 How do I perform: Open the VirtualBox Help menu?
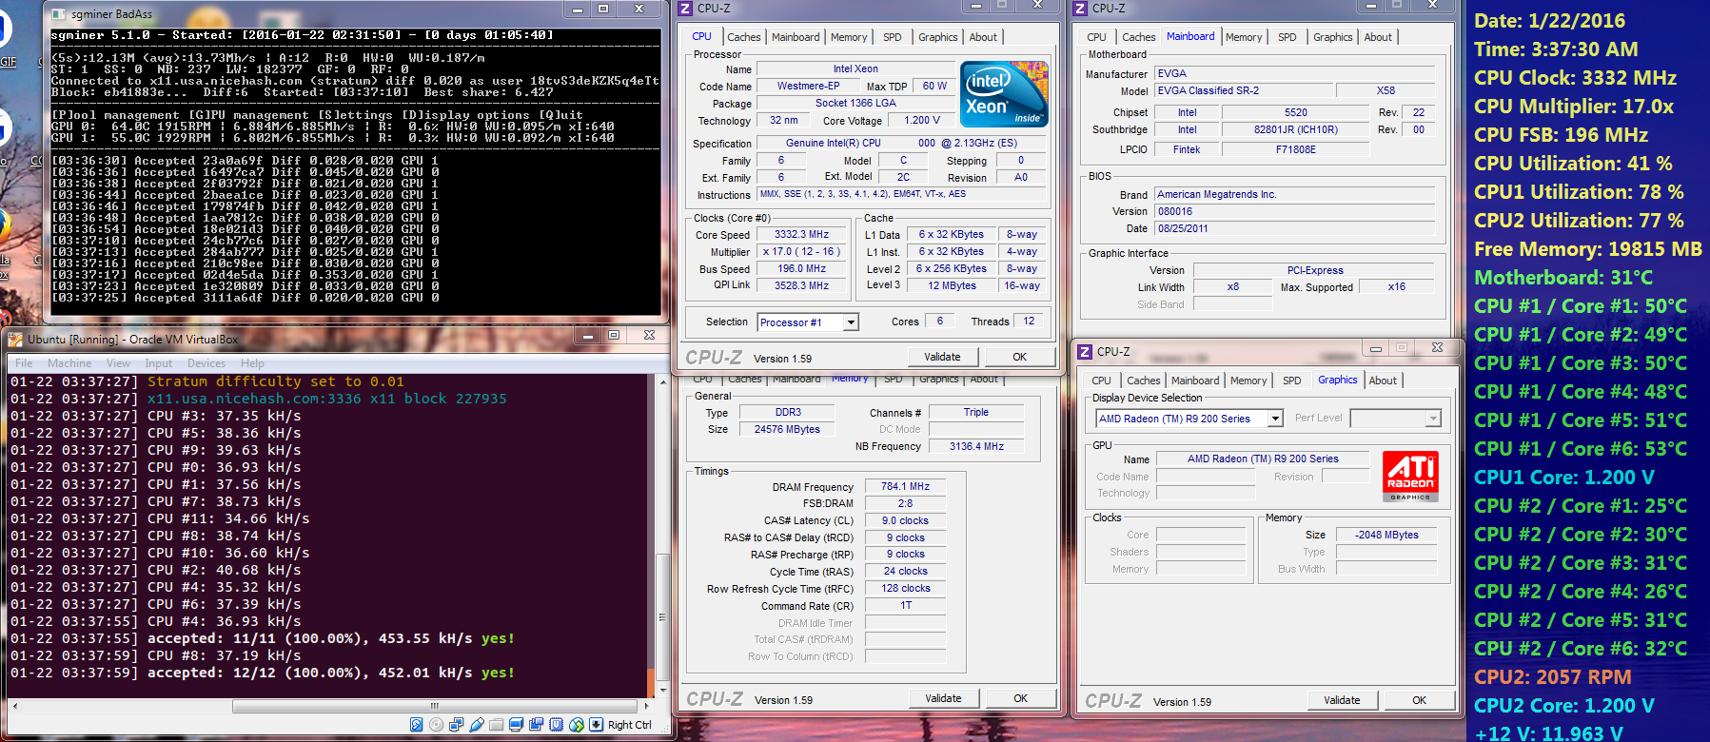pyautogui.click(x=252, y=363)
